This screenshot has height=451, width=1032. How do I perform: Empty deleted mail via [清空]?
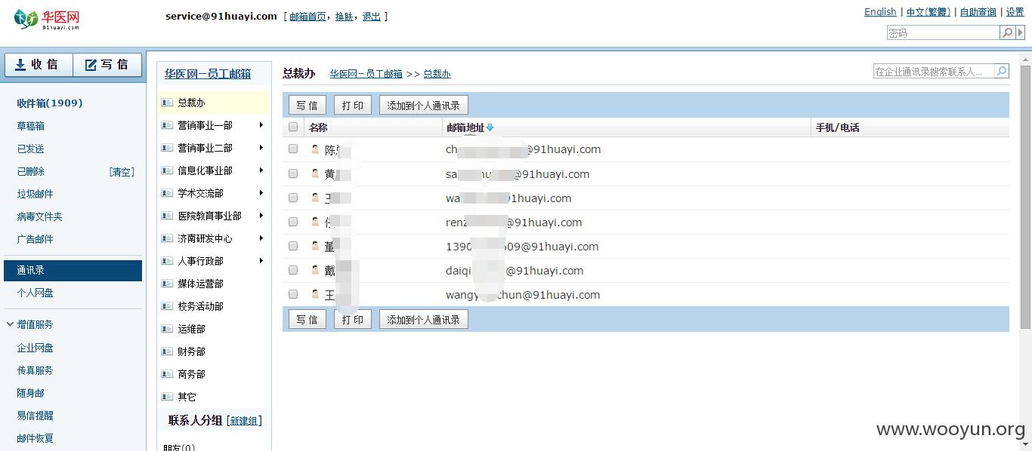(122, 172)
